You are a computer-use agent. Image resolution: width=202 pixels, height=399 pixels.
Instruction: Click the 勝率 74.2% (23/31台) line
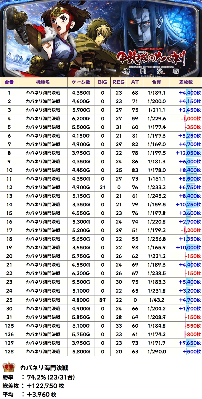(39, 377)
